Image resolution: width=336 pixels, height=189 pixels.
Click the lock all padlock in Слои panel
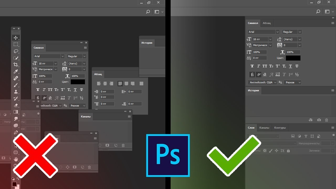click(x=288, y=151)
